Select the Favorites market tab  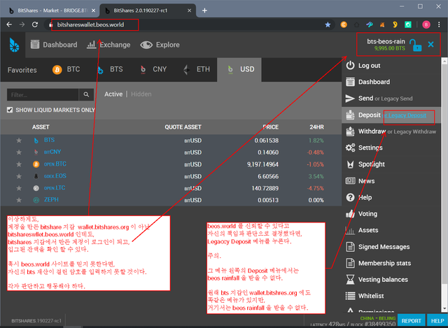pyautogui.click(x=22, y=70)
